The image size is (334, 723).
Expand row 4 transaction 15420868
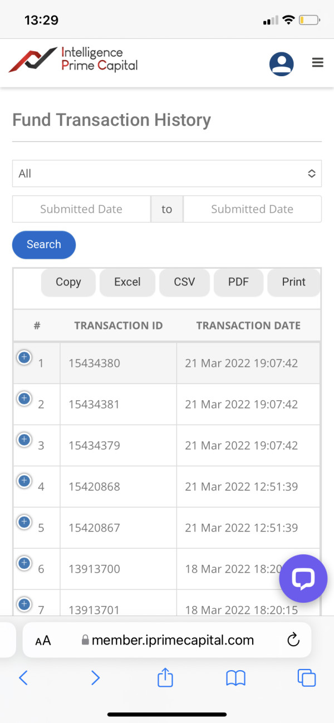point(24,481)
